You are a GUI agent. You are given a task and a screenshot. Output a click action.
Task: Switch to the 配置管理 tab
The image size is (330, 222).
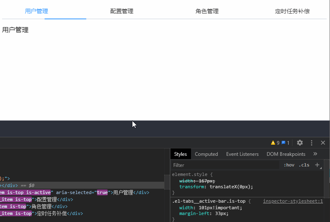(x=122, y=11)
